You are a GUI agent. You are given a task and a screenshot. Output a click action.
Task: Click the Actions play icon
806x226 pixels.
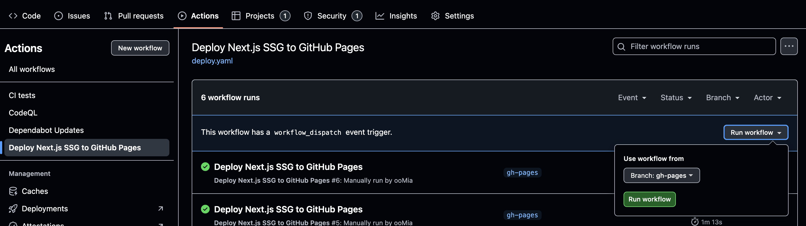tap(182, 16)
